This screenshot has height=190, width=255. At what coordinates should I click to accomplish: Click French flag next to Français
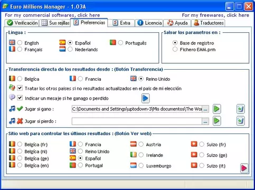point(12,49)
